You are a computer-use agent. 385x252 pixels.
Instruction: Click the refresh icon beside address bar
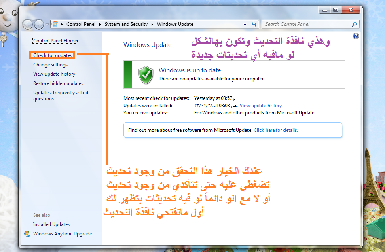254,24
